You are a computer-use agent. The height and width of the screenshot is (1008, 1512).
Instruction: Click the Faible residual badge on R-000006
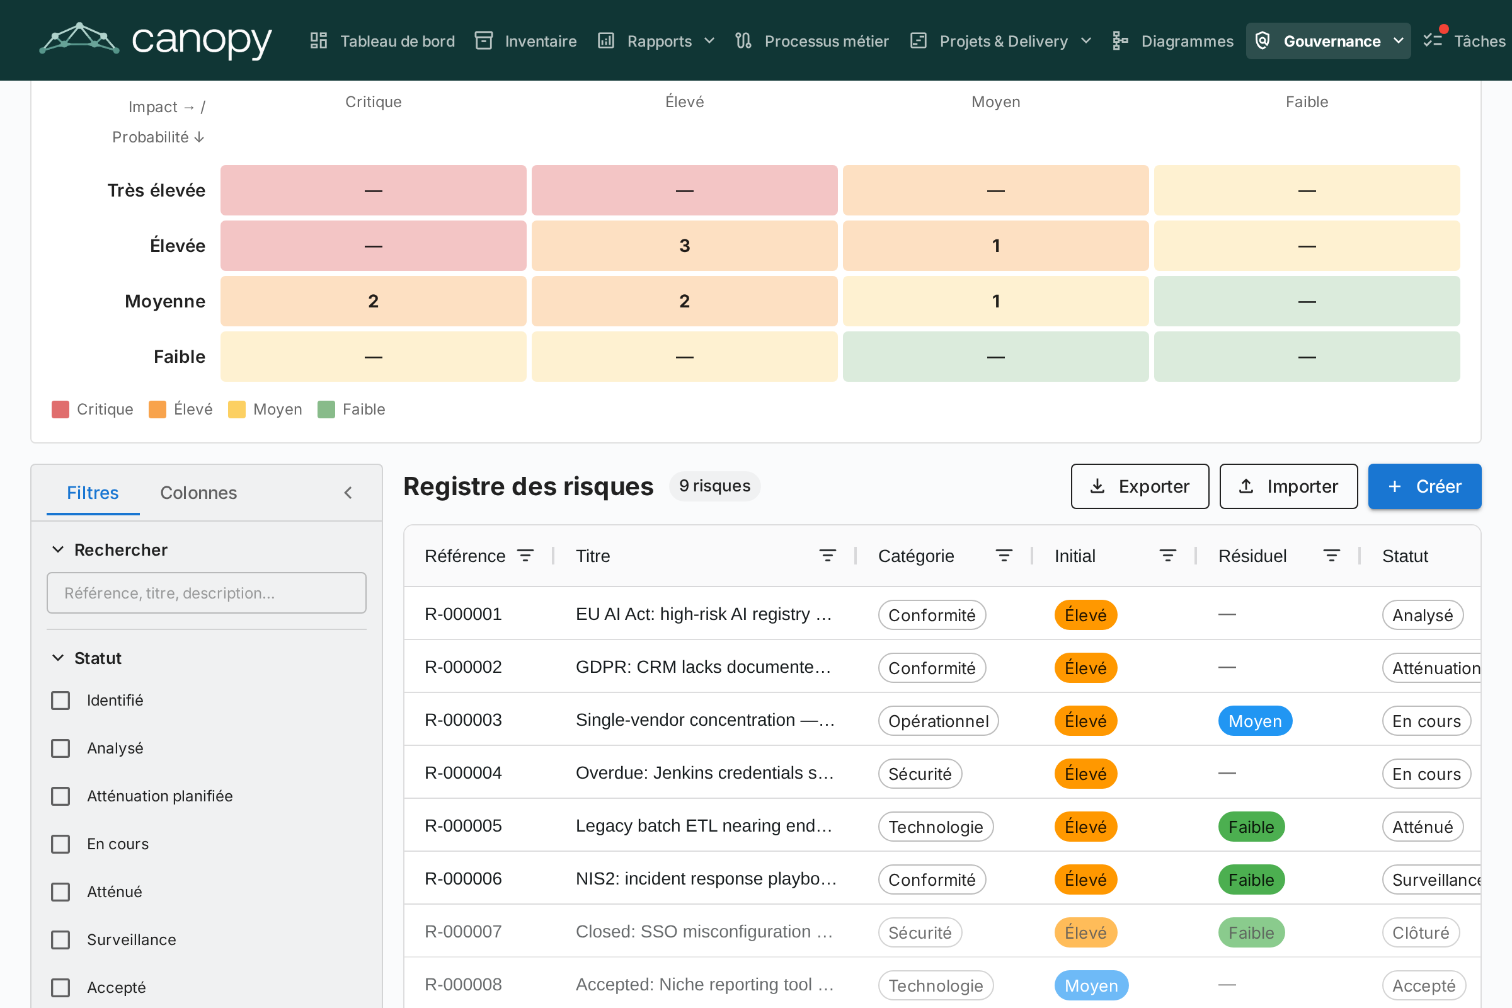tap(1251, 880)
